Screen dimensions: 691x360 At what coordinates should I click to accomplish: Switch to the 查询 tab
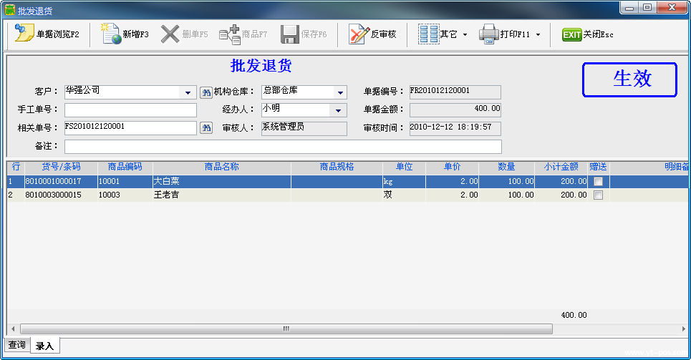tap(17, 344)
